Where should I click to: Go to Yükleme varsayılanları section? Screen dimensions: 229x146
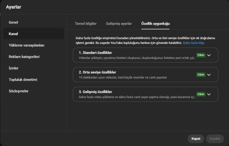click(26, 45)
